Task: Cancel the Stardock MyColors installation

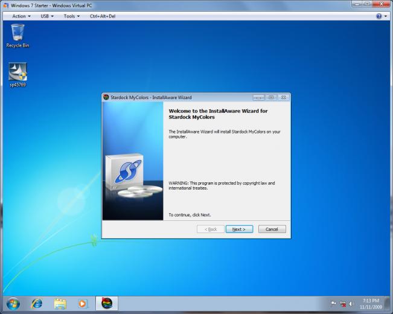Action: click(272, 229)
